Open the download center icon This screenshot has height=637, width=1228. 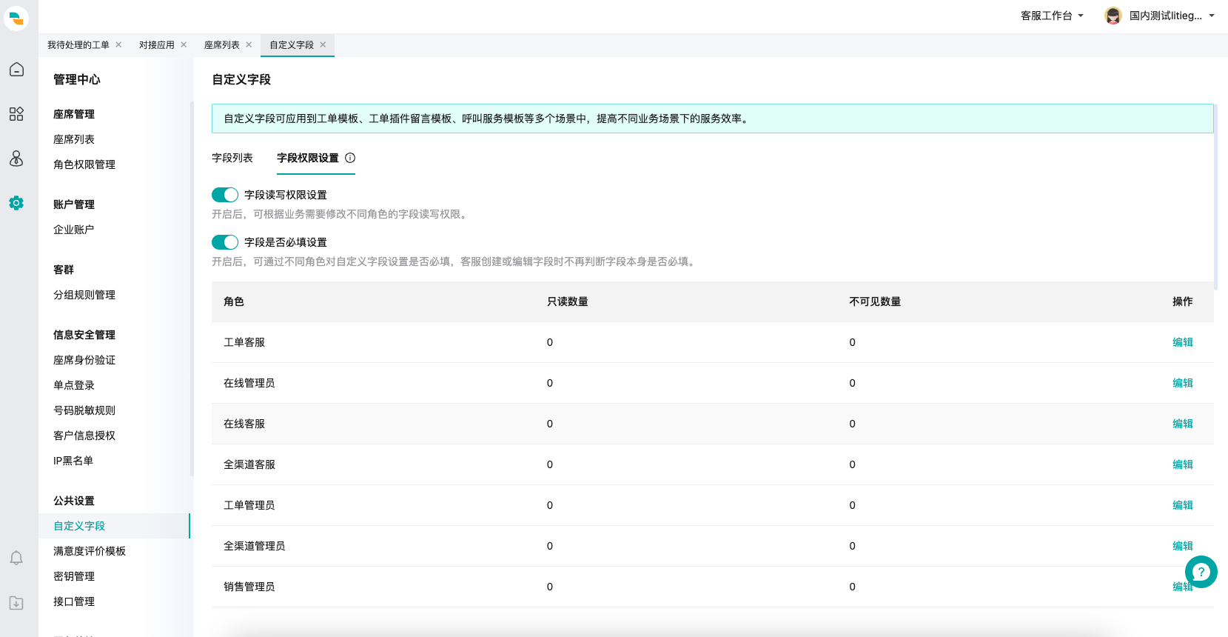coord(16,603)
